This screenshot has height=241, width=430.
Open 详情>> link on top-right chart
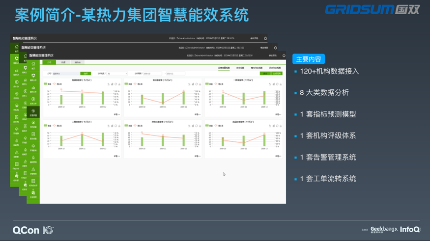coord(278,114)
